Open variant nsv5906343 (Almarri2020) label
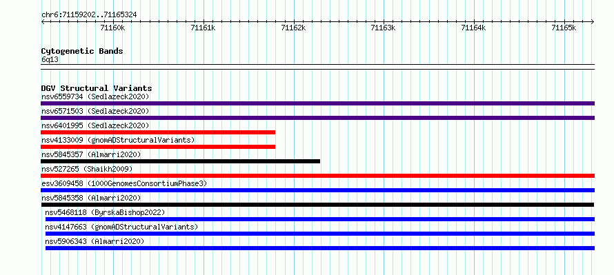The image size is (614, 275). point(95,241)
